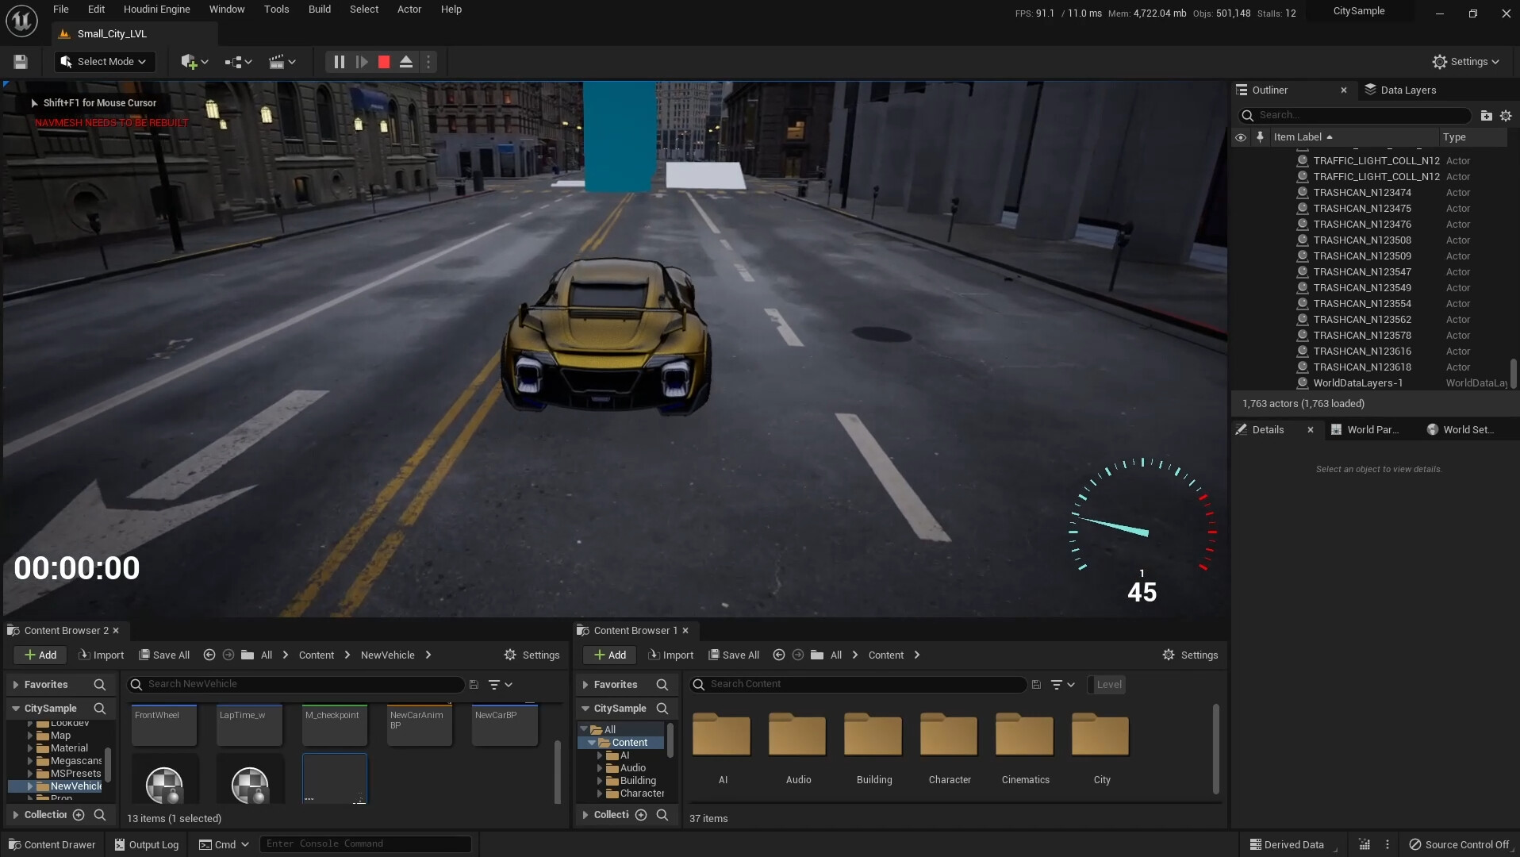Stop the simulation with red square
The height and width of the screenshot is (857, 1520).
pyautogui.click(x=383, y=61)
